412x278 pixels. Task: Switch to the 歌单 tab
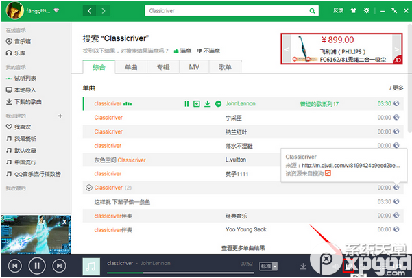pyautogui.click(x=225, y=67)
